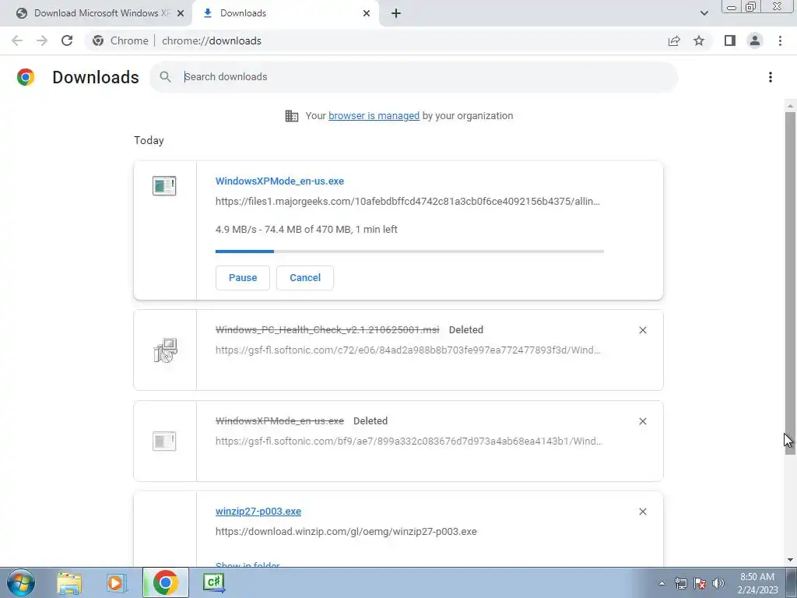Click the Chrome taskbar icon

[165, 582]
